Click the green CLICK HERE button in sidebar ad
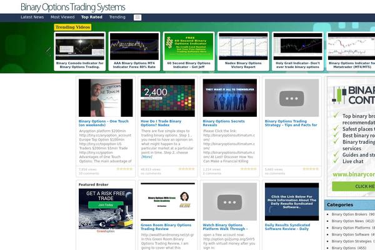Image resolution: width=375 pixels, height=250 pixels. [x=354, y=186]
